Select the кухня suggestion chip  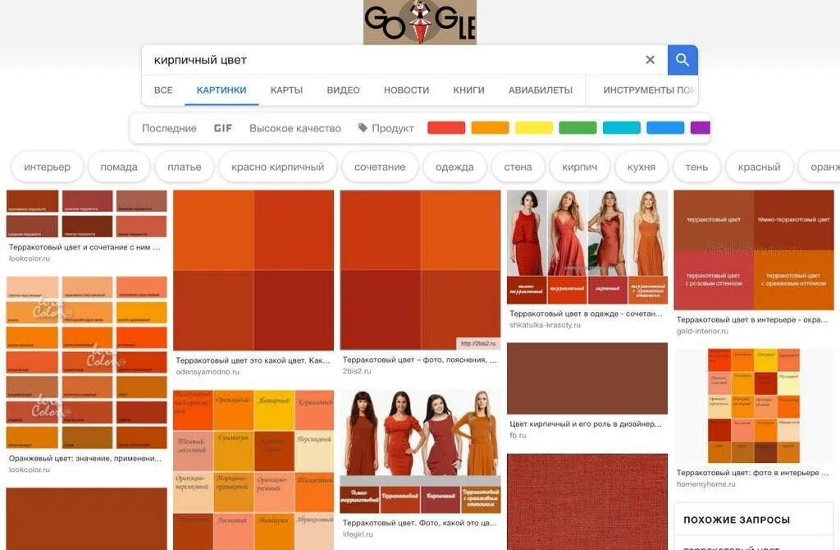pos(641,167)
